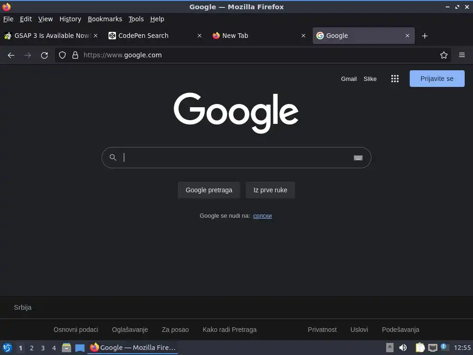Viewport: 473px width, 355px height.
Task: Open a new tab with plus button
Action: [x=425, y=36]
